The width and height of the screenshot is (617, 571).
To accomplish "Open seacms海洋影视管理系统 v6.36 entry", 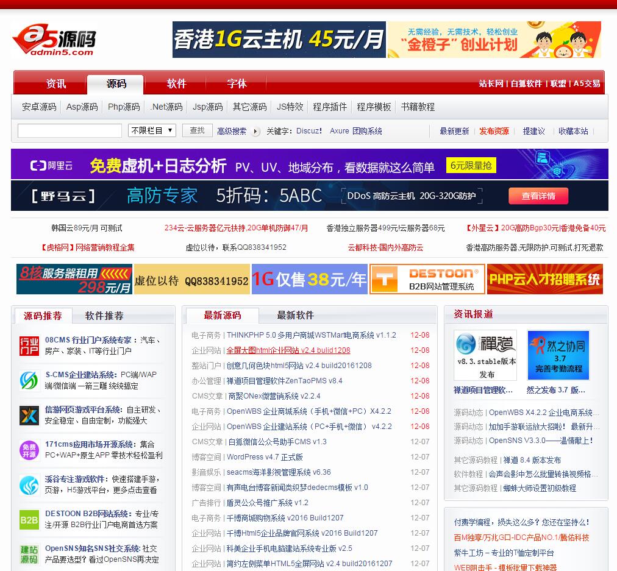I will click(279, 472).
